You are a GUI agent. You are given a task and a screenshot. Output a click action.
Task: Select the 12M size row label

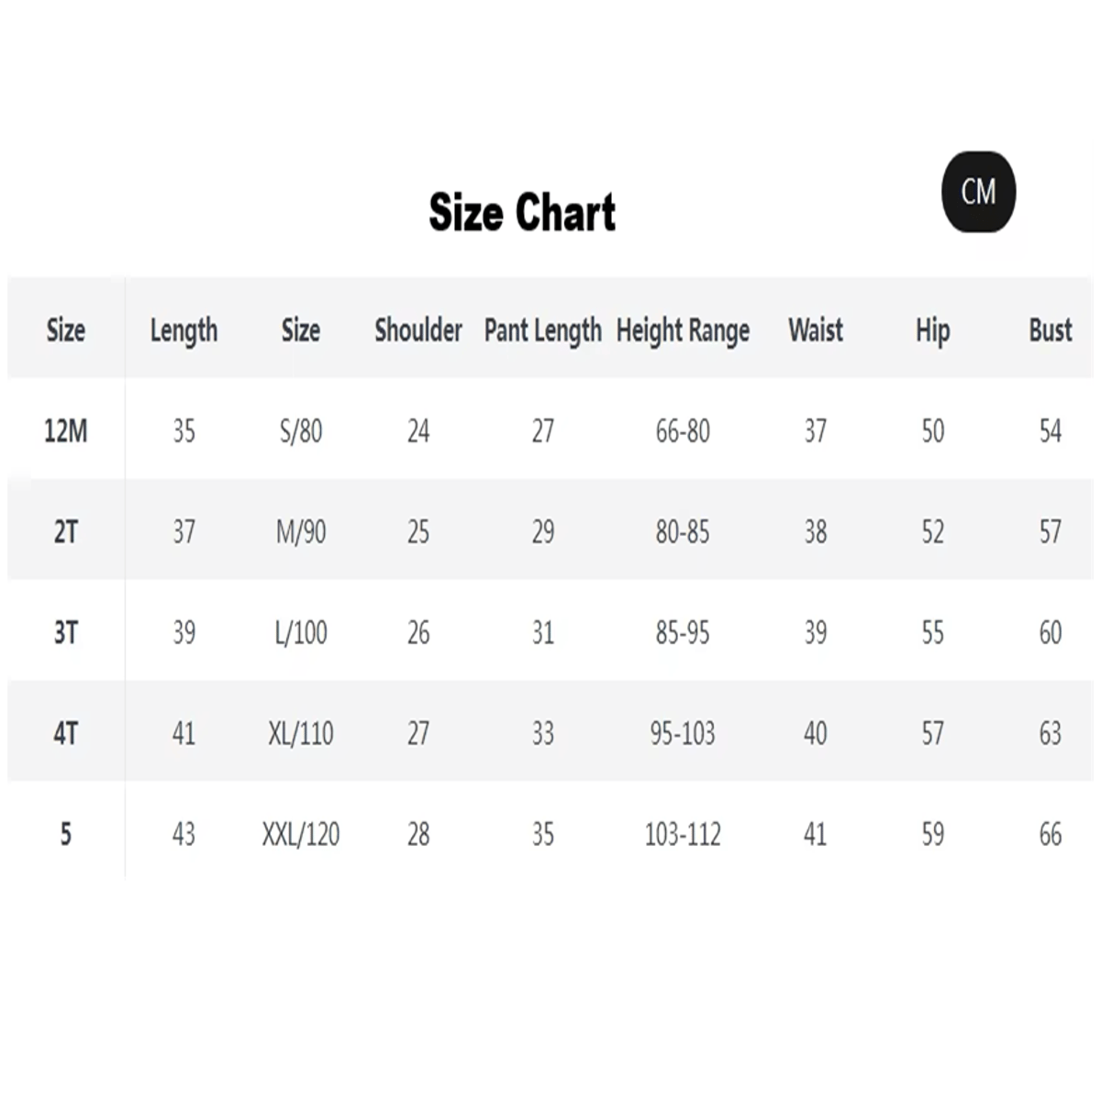[65, 430]
